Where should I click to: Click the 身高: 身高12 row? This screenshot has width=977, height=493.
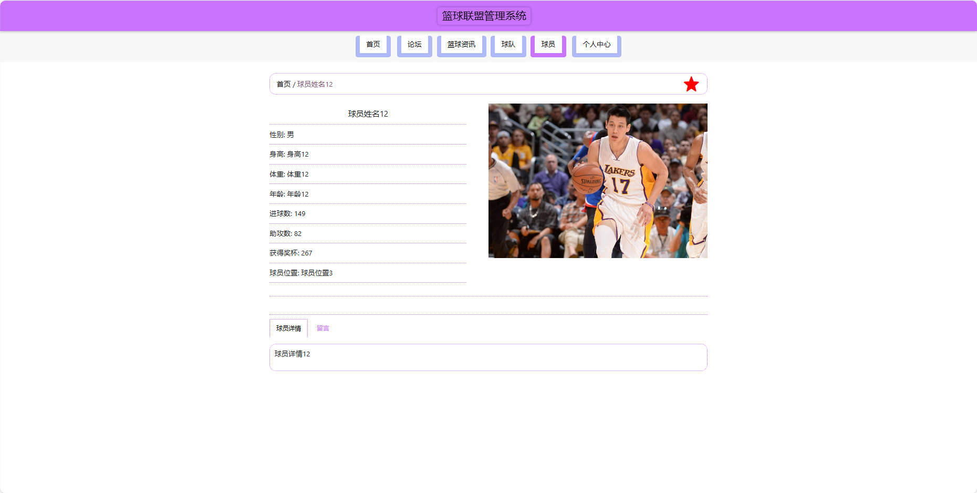point(368,155)
